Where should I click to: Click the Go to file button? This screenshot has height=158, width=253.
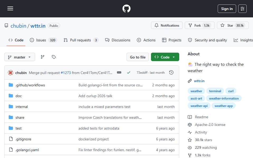pos(138,57)
